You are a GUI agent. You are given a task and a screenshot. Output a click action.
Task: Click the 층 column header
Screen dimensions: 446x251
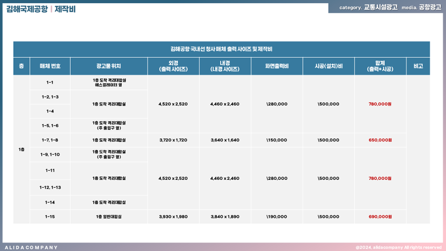click(21, 66)
